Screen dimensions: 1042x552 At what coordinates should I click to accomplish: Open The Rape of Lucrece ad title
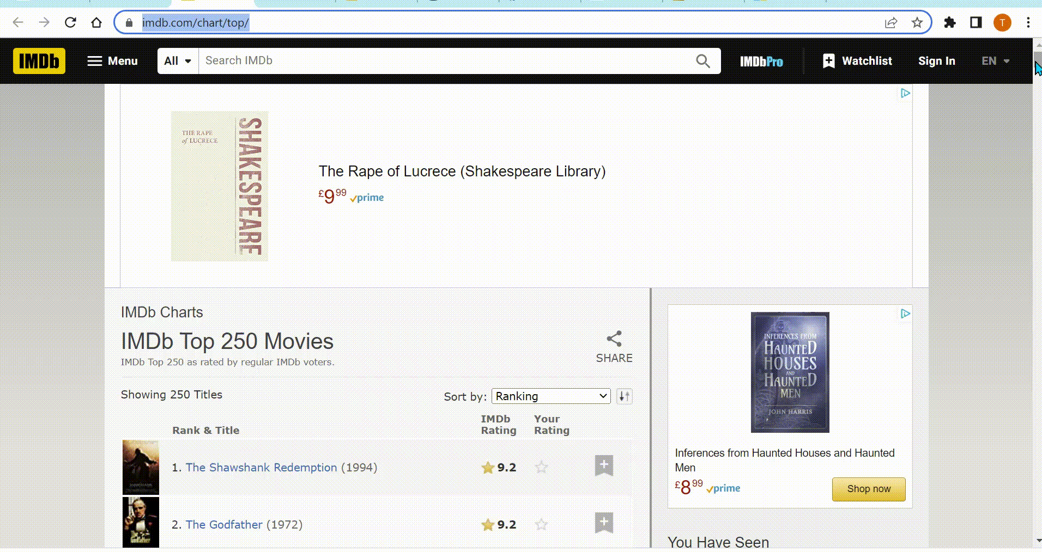[462, 171]
